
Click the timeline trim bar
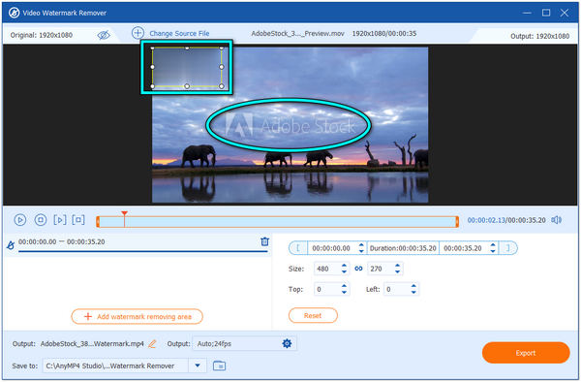tap(277, 222)
